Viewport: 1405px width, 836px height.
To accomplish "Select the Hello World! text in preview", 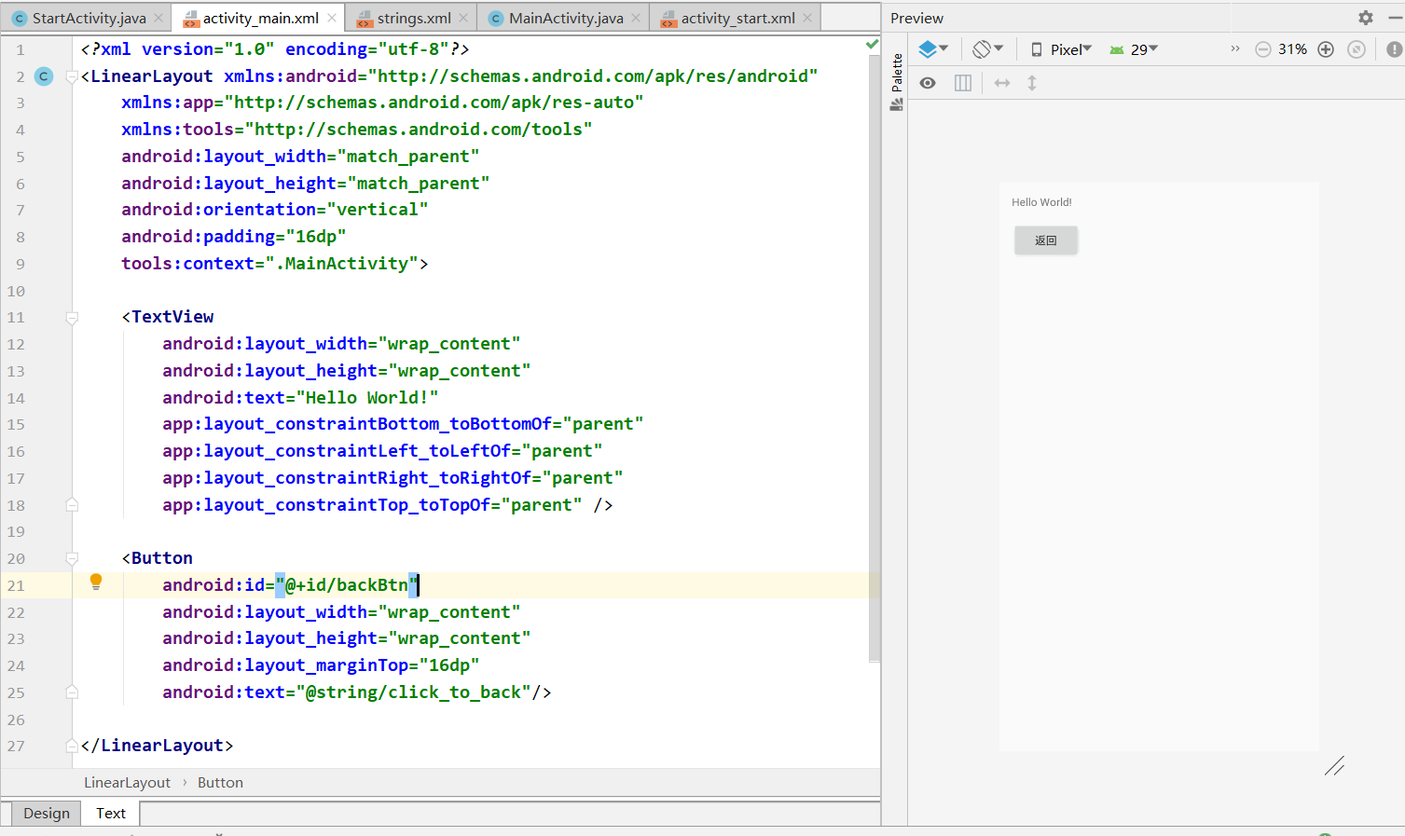I will coord(1041,202).
